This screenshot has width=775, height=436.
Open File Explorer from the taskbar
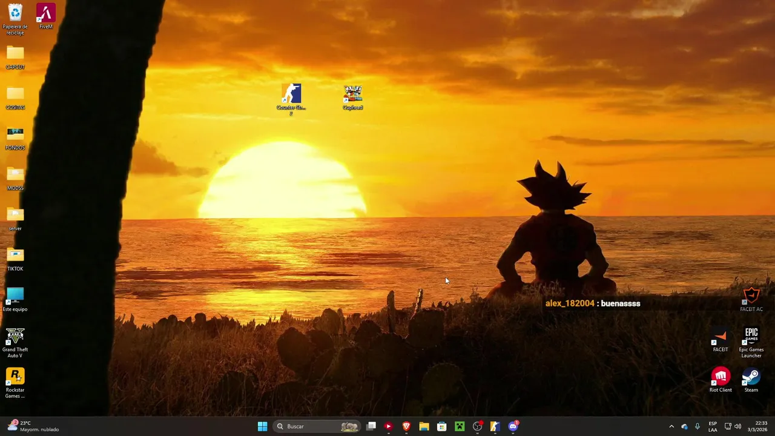424,426
